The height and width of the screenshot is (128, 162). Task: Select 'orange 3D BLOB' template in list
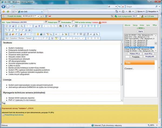[140, 49]
